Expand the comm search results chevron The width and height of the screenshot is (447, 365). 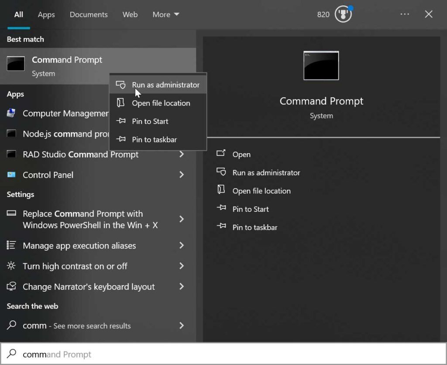(182, 326)
